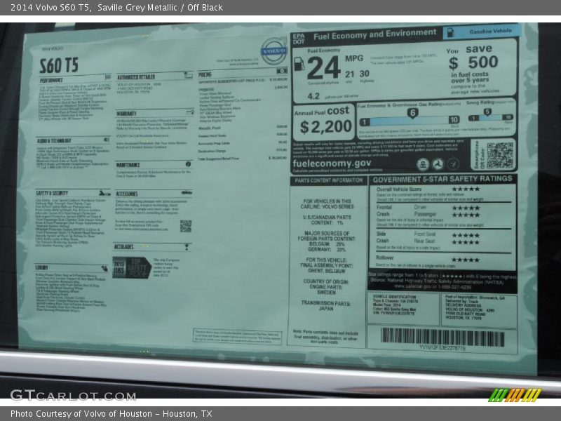Click the icon in Performance header
The width and height of the screenshot is (561, 421).
click(107, 77)
